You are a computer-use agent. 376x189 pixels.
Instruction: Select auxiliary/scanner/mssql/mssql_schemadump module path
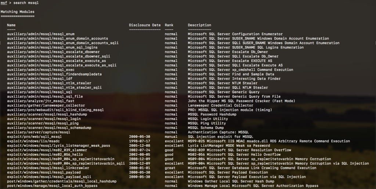pyautogui.click(x=49, y=128)
